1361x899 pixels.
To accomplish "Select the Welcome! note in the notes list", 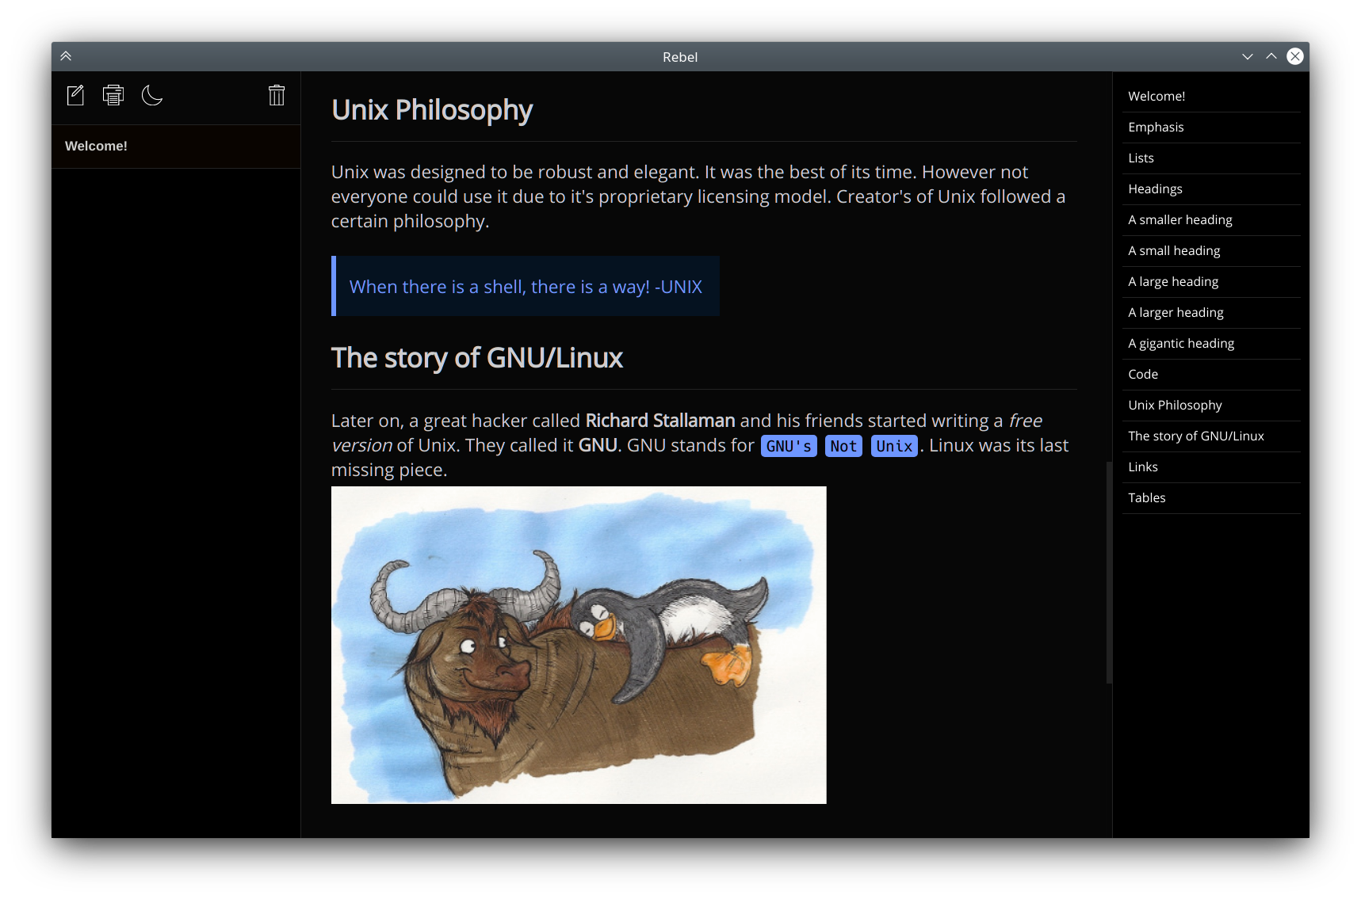I will click(x=176, y=147).
